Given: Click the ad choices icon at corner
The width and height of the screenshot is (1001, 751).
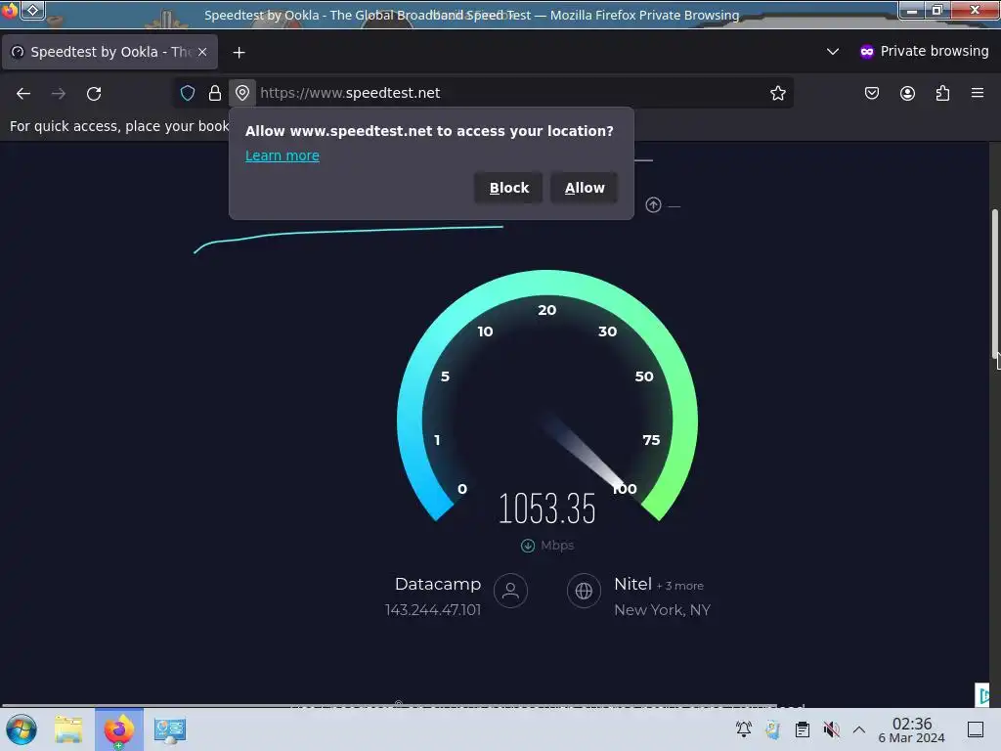Looking at the screenshot, I should click(982, 695).
